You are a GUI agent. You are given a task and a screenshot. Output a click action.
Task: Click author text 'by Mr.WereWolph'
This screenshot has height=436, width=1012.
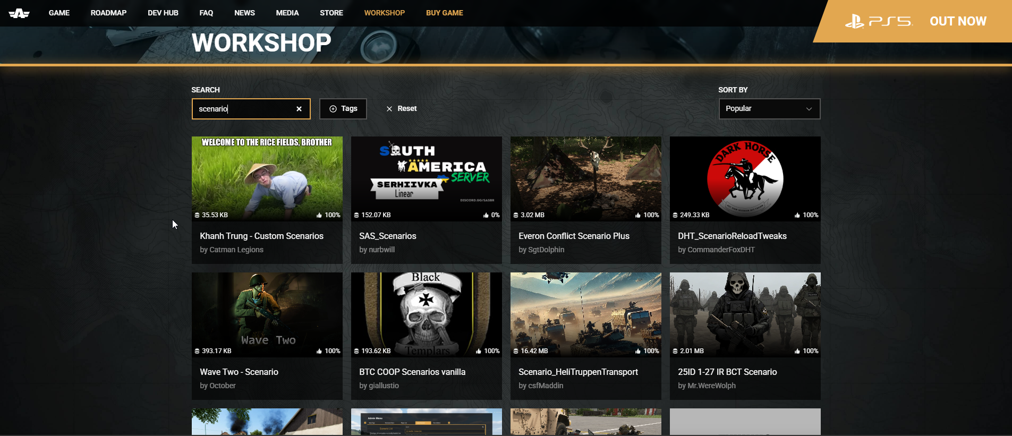point(707,386)
